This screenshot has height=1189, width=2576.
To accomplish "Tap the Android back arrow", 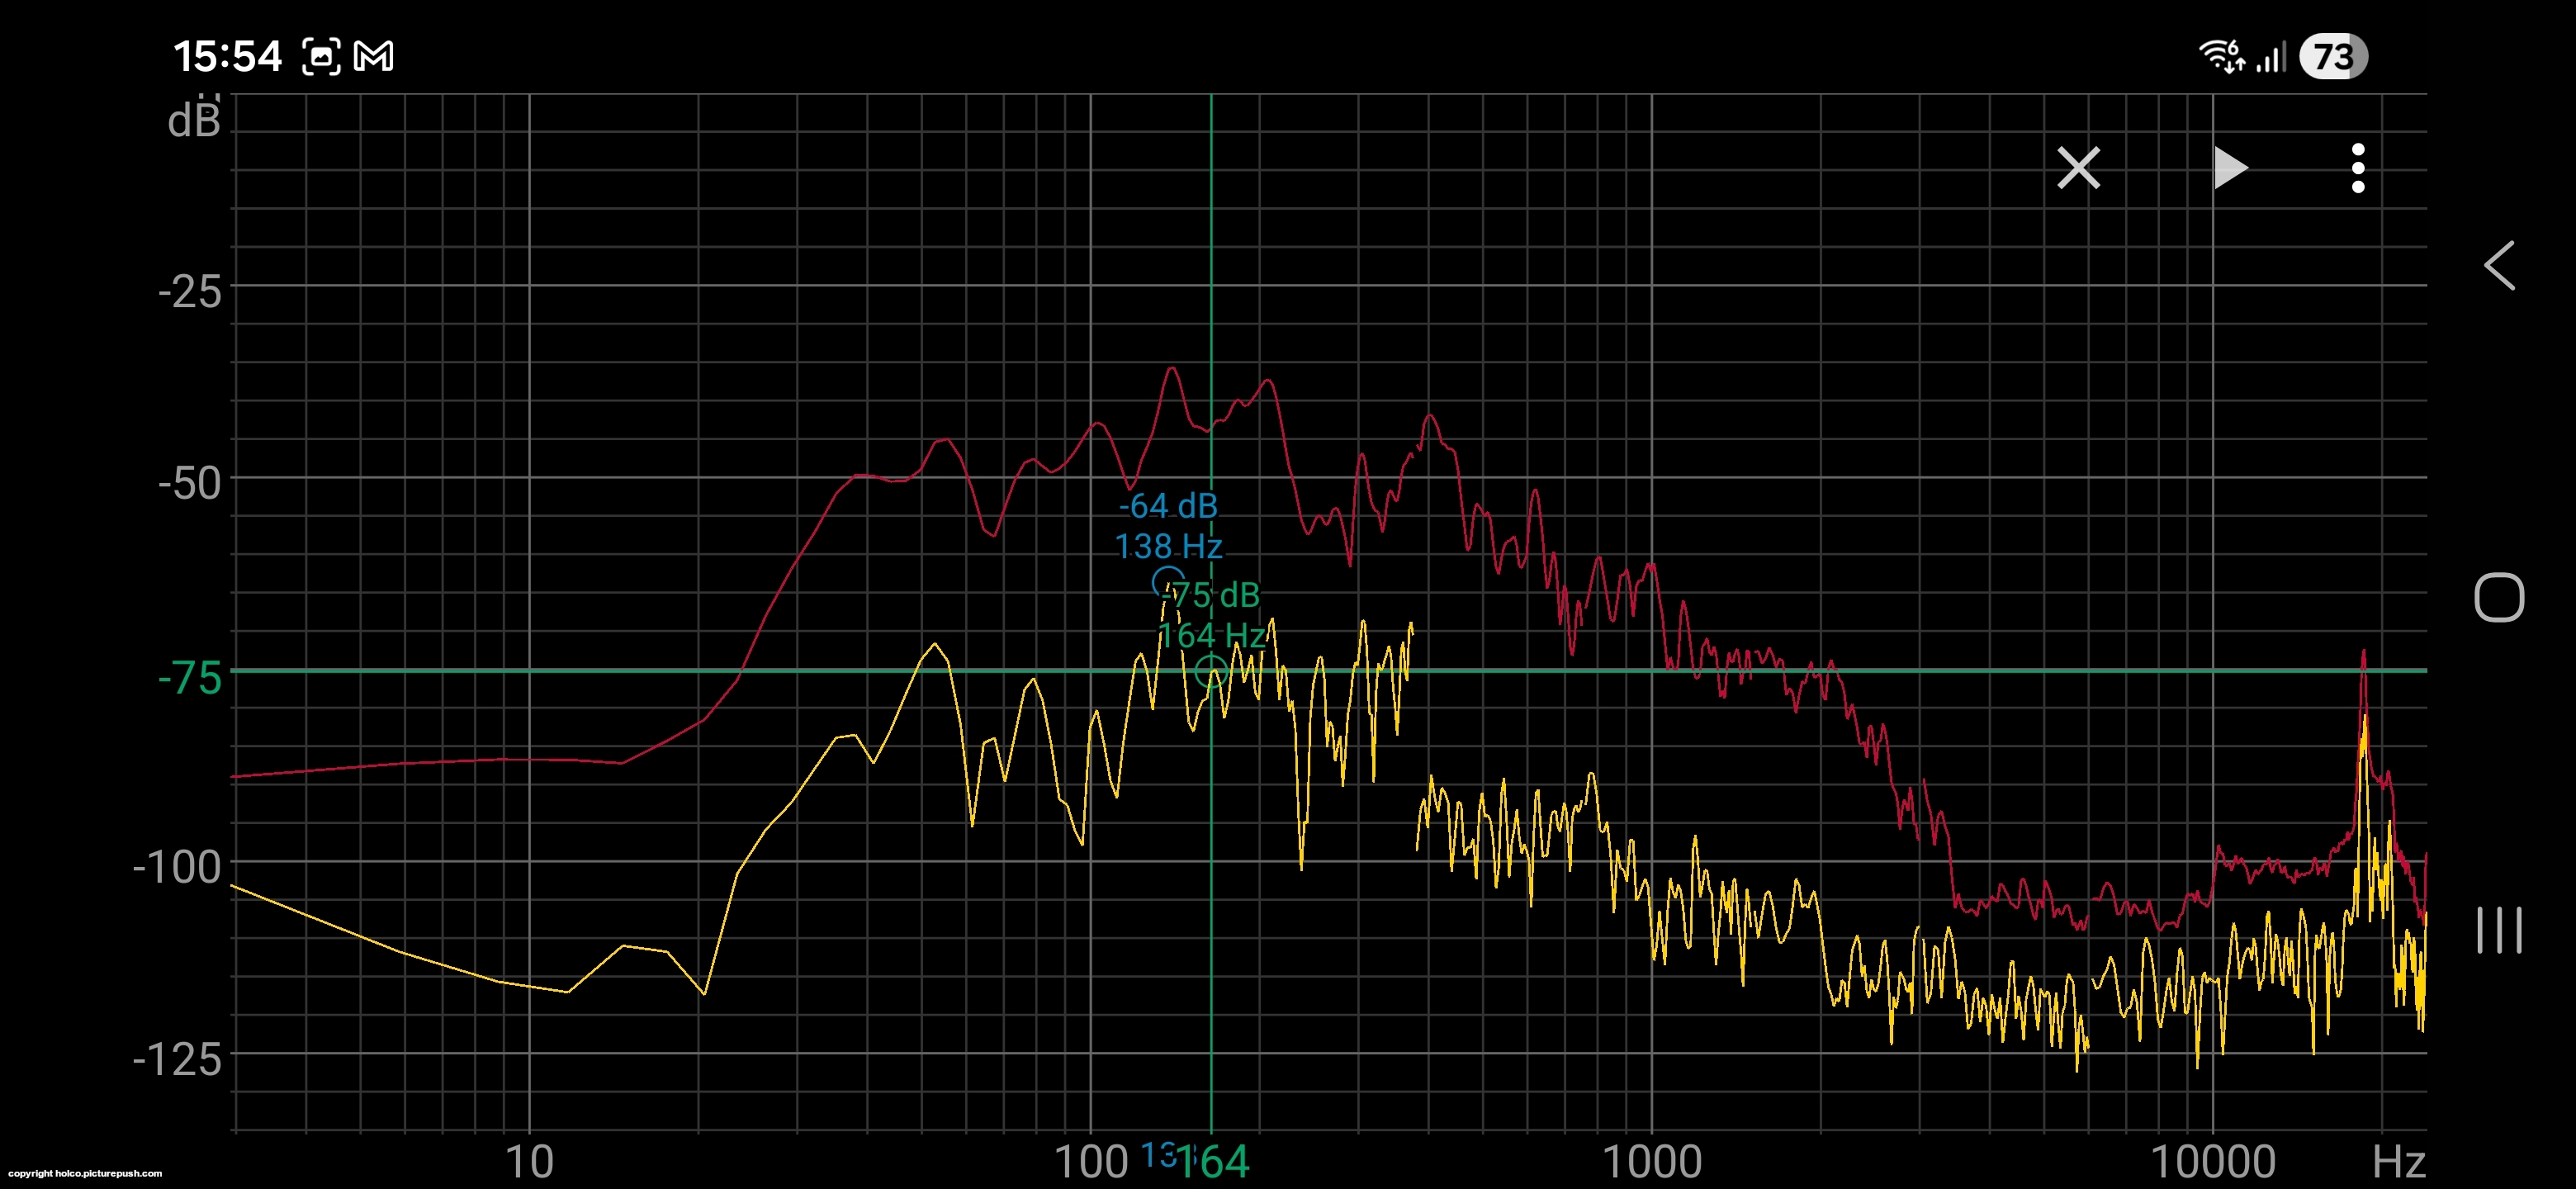I will pos(2499,266).
